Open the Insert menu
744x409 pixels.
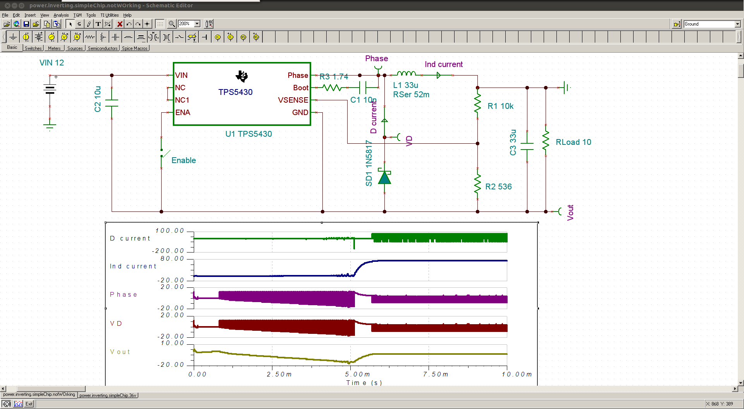point(30,15)
